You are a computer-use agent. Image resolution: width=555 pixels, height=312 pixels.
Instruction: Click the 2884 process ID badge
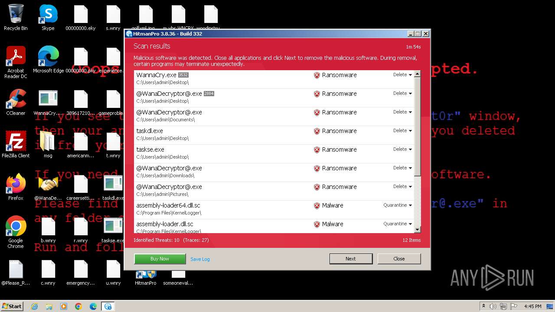click(x=209, y=94)
